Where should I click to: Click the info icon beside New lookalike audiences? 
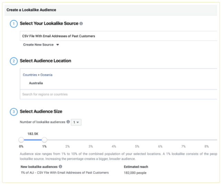tap(61, 167)
